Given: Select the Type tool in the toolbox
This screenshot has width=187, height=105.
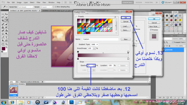Looking at the screenshot, I should [x=6, y=38].
